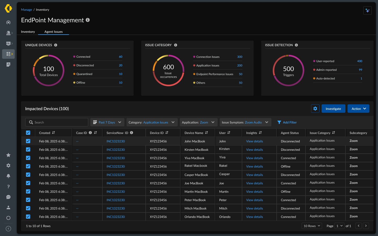Open ServiceNow INC1323230 in Mitch MacBook row
Image resolution: width=378 pixels, height=236 pixels.
(x=115, y=208)
